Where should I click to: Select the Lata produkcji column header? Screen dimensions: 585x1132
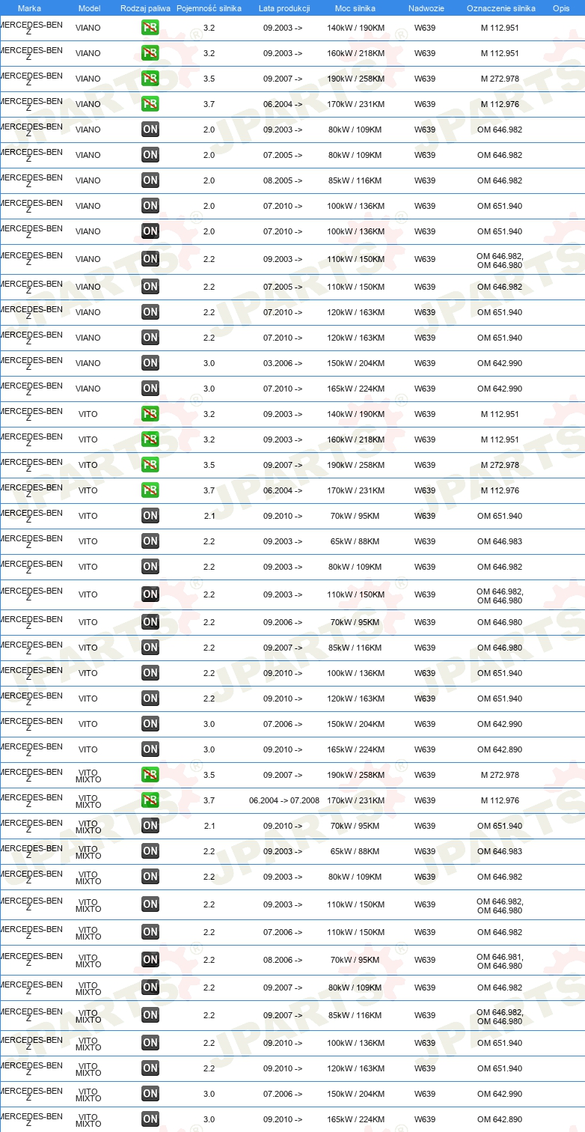point(284,8)
